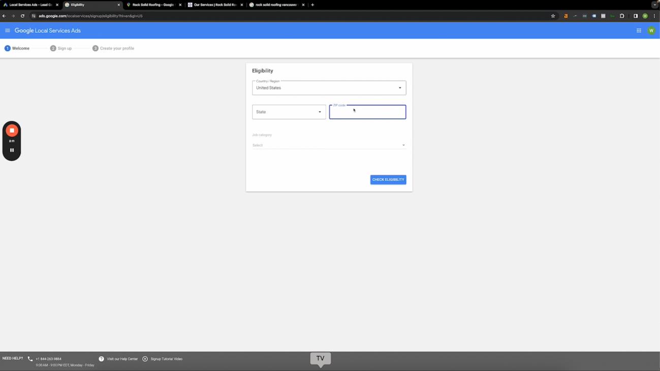Go to the Welcome step

[x=17, y=48]
